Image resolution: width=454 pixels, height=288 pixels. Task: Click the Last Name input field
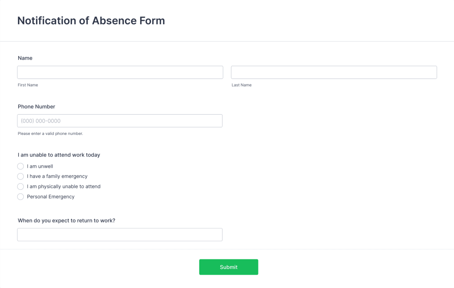pyautogui.click(x=334, y=72)
